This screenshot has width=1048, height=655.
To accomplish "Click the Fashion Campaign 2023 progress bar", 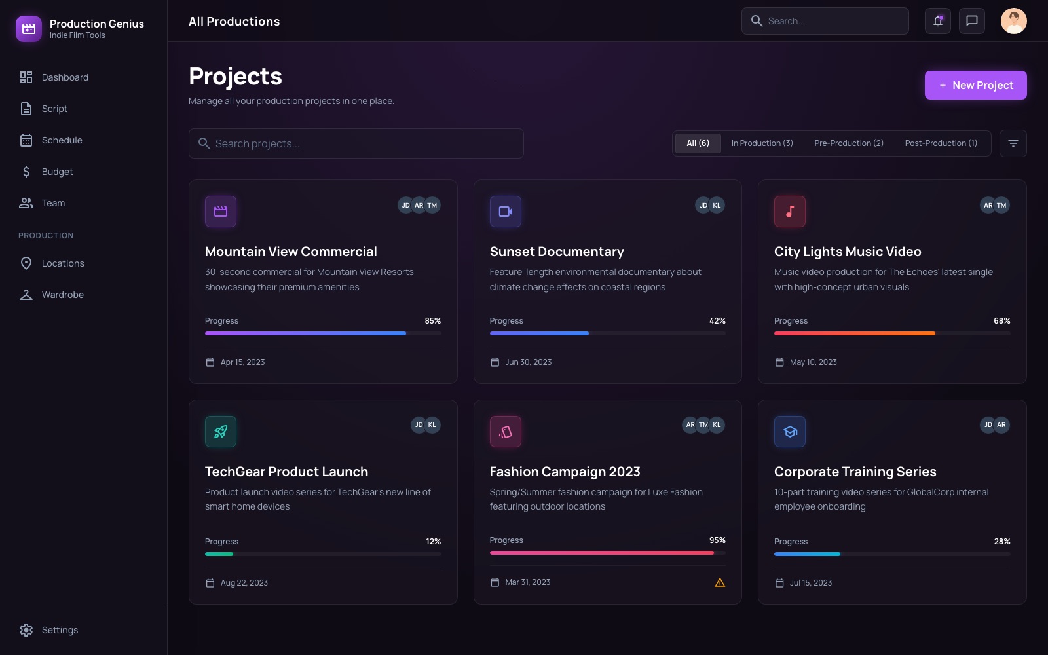I will coord(608,553).
